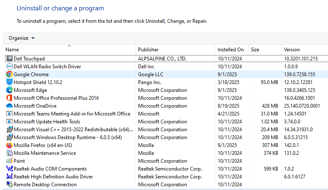The height and width of the screenshot is (190, 328).
Task: Click the Windows Desktop Runtime 6.0.5 icon
Action: coord(10,137)
